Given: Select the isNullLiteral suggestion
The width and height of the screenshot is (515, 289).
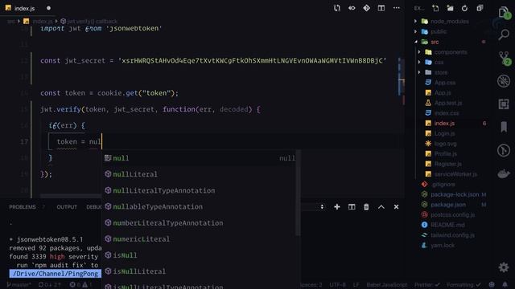Looking at the screenshot, I should coord(199,271).
